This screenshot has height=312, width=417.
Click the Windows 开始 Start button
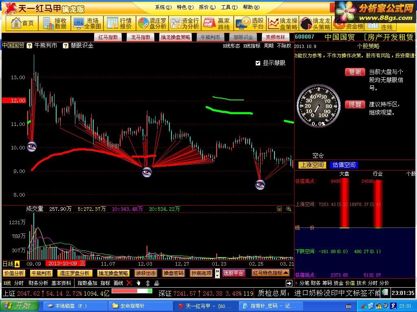[19, 306]
